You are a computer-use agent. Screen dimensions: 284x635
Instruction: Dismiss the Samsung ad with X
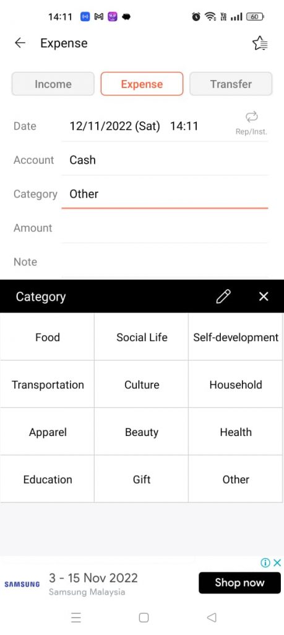(x=277, y=562)
